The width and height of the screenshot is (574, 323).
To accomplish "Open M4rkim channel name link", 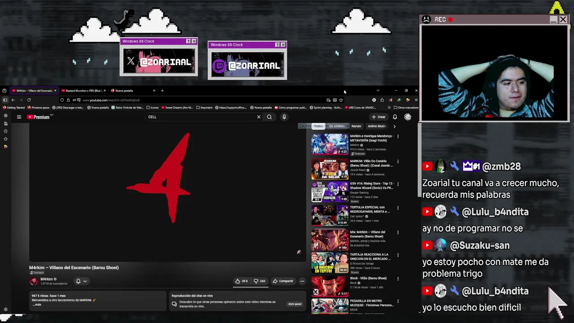I will 47,279.
